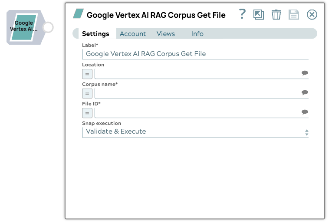The image size is (332, 223).
Task: Close the settings dialog
Action: [312, 15]
